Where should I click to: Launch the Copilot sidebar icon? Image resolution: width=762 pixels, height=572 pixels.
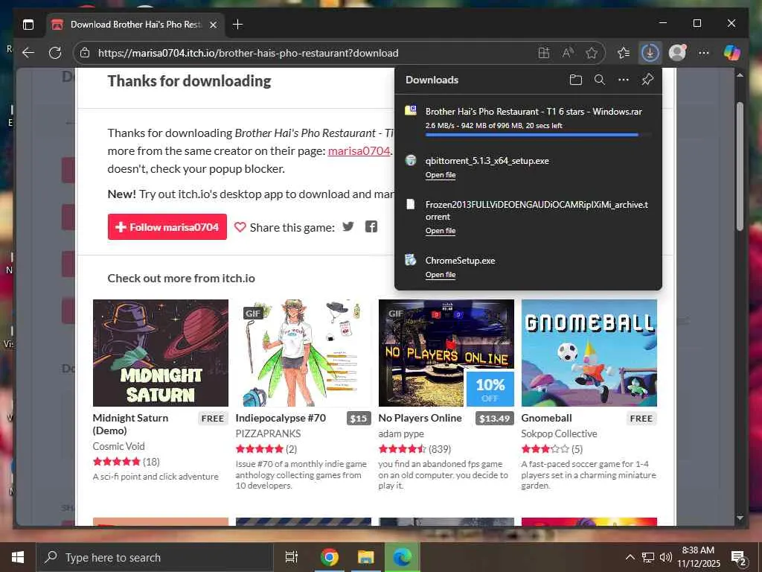pyautogui.click(x=732, y=53)
